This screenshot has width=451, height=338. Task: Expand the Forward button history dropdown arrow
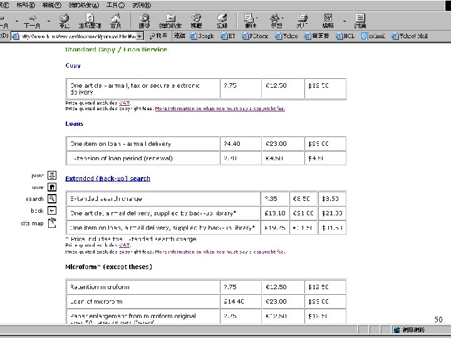click(x=49, y=21)
